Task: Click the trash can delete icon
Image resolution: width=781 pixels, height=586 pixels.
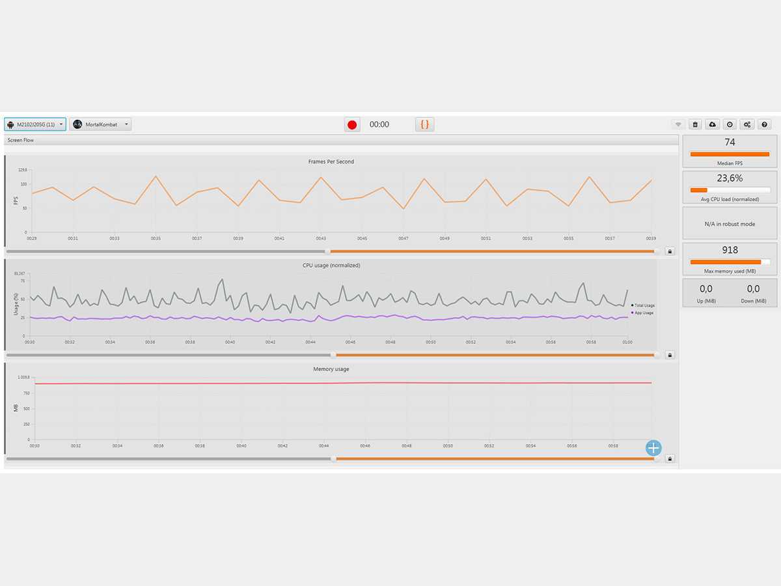Action: 695,124
